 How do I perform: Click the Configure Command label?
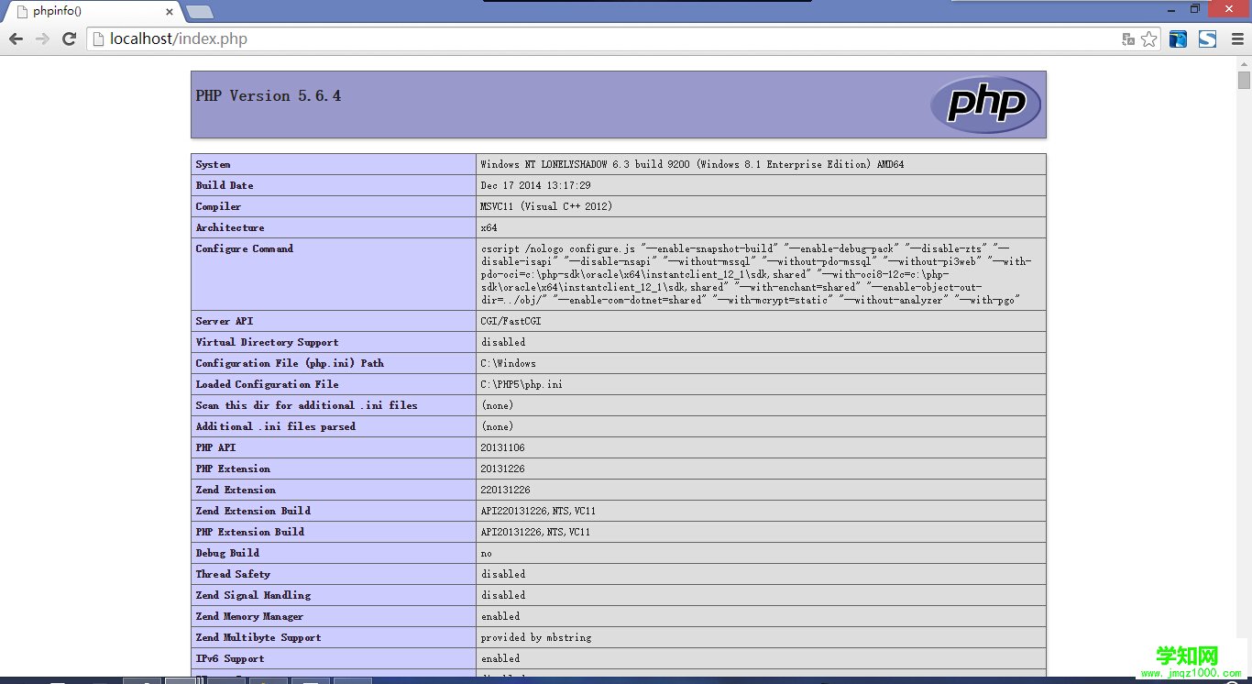point(245,248)
